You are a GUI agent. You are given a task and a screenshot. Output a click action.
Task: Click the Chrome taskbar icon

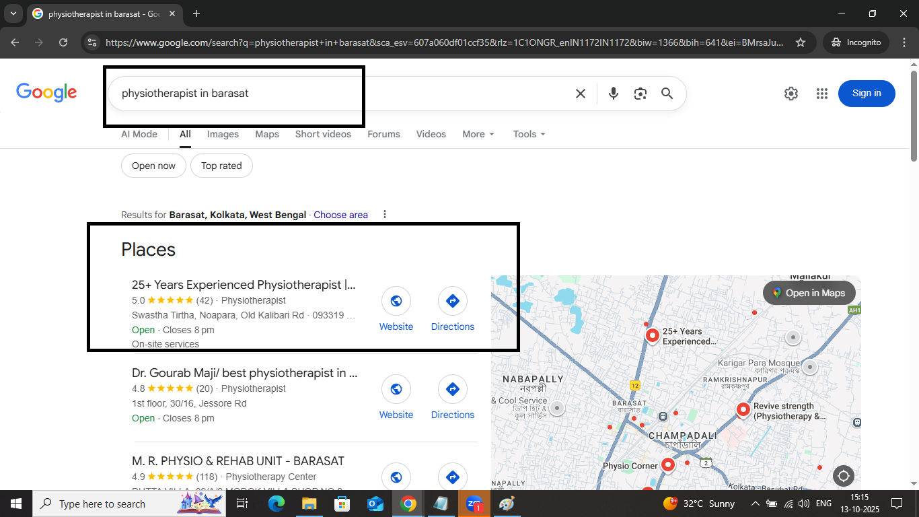(408, 503)
